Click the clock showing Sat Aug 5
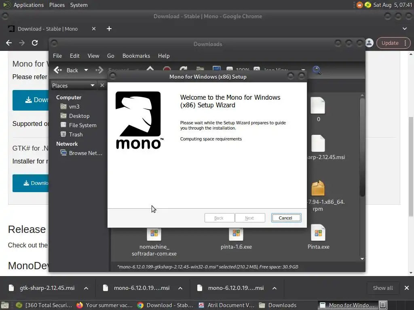The image size is (414, 310). pyautogui.click(x=393, y=5)
